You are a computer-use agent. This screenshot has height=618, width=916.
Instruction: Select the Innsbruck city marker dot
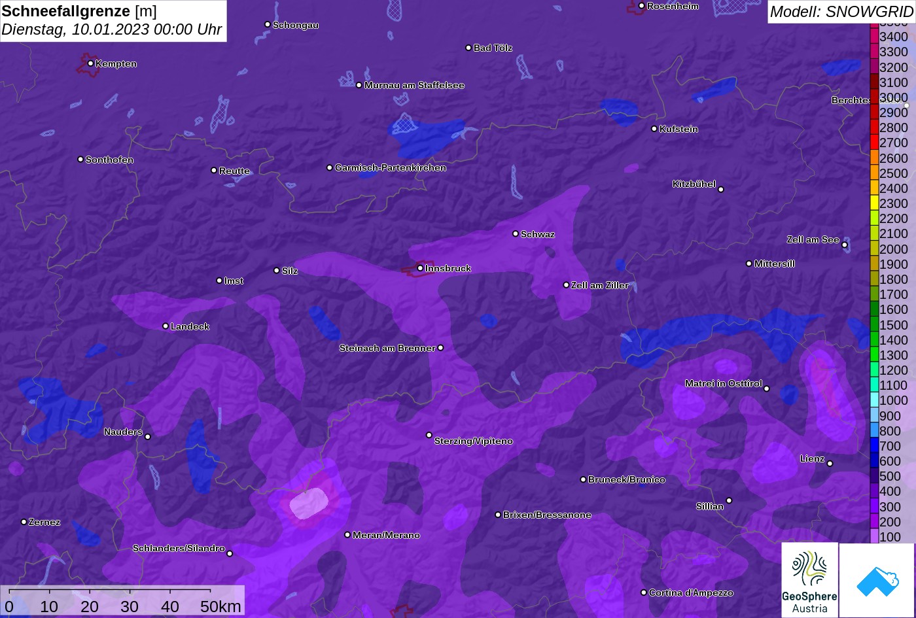click(x=420, y=268)
